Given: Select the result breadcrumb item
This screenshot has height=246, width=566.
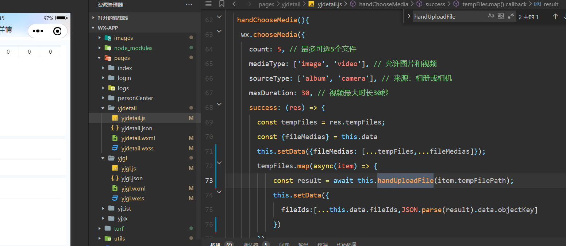Looking at the screenshot, I should [551, 4].
